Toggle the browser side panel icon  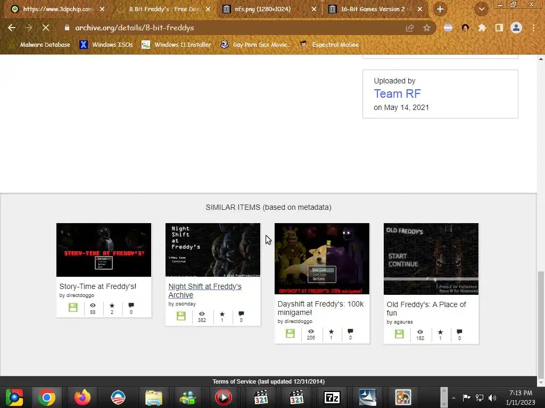coord(499,28)
